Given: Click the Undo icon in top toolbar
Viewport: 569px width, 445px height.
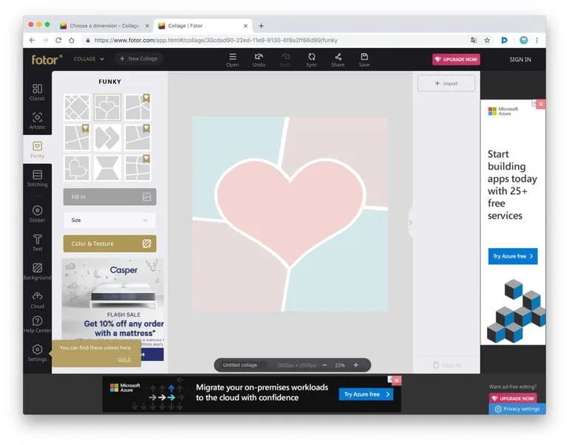Looking at the screenshot, I should tap(259, 59).
